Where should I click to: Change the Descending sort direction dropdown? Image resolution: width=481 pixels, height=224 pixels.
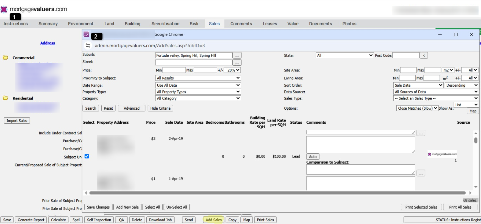[462, 85]
